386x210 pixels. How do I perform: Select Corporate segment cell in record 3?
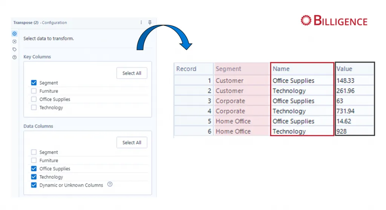(242, 101)
